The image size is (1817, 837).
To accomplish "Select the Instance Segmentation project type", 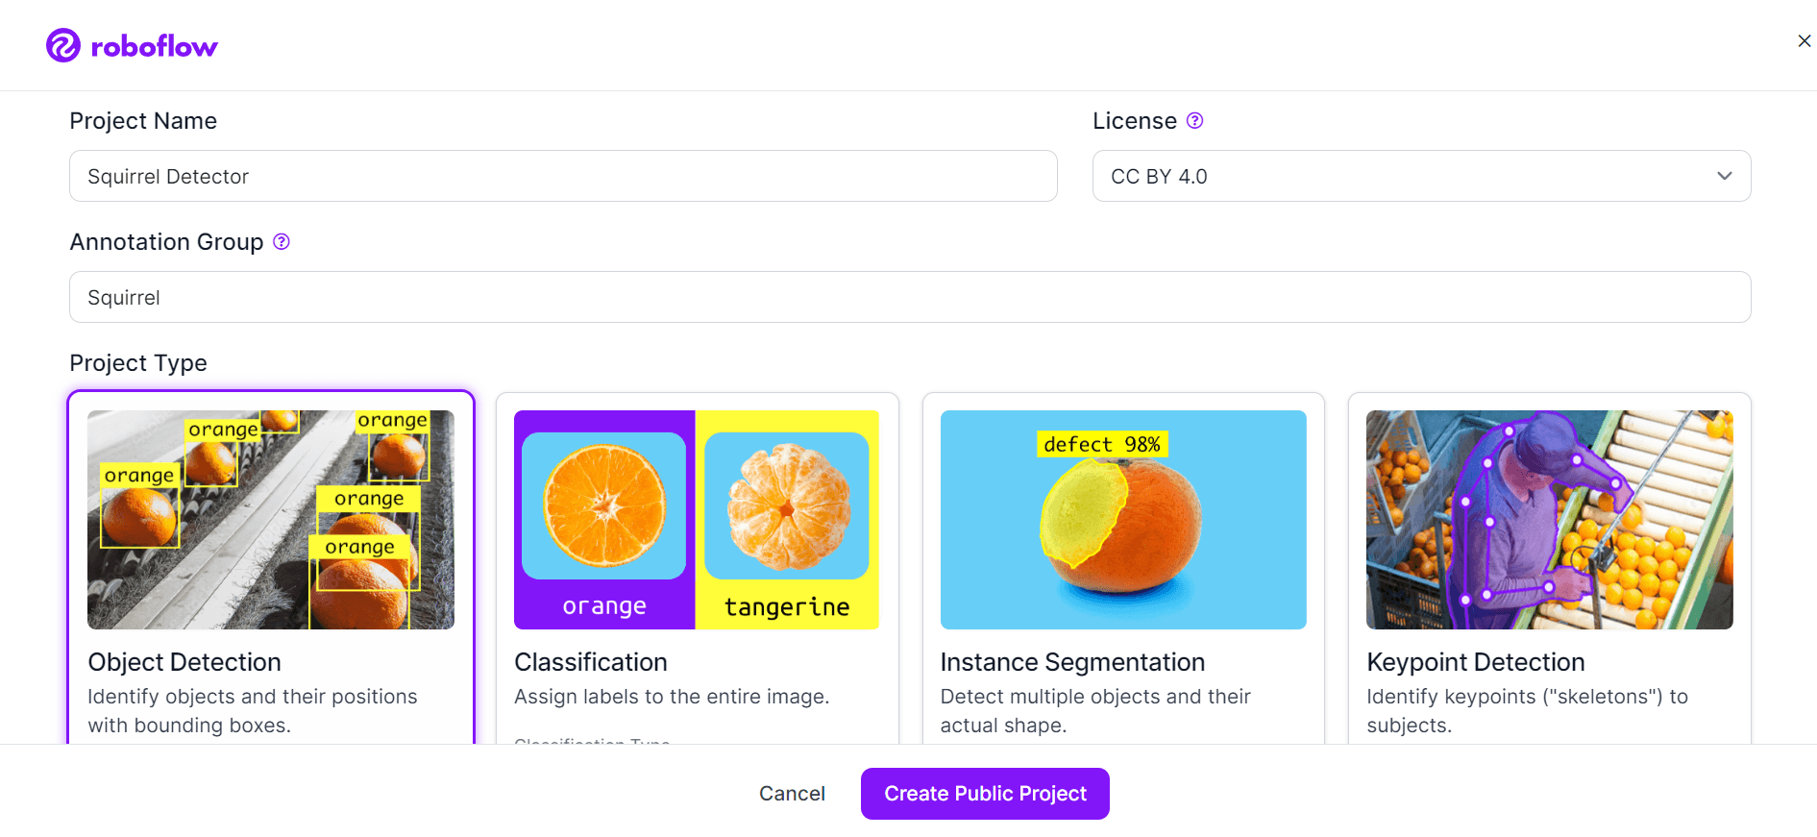I will click(x=1123, y=568).
